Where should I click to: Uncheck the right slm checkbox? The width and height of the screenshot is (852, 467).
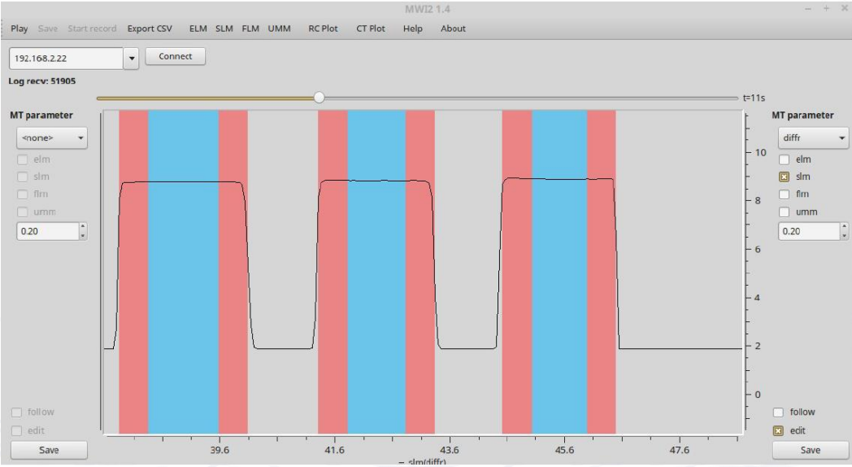point(785,177)
